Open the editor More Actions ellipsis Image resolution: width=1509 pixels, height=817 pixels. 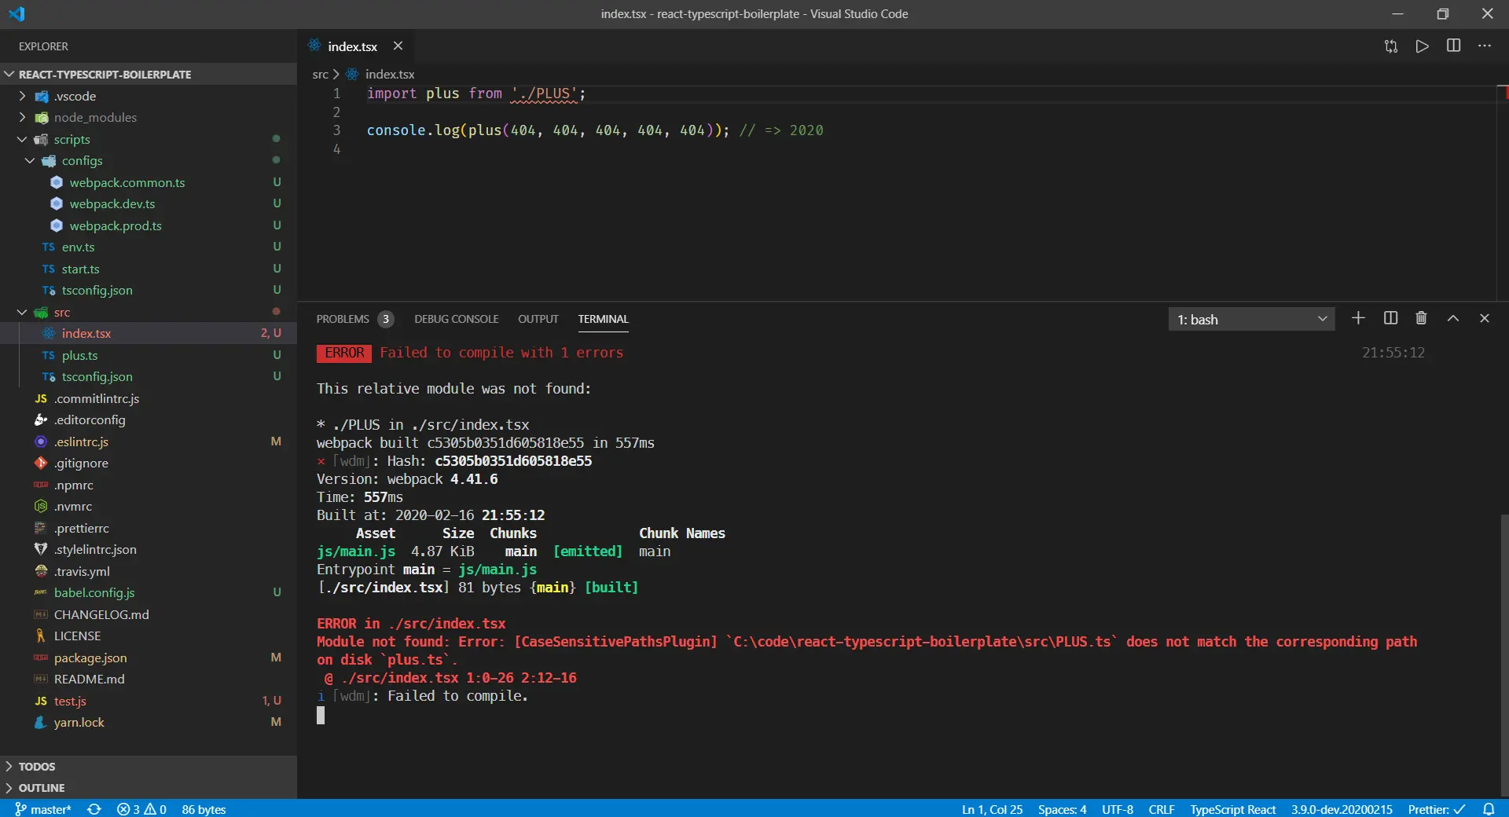pos(1485,46)
